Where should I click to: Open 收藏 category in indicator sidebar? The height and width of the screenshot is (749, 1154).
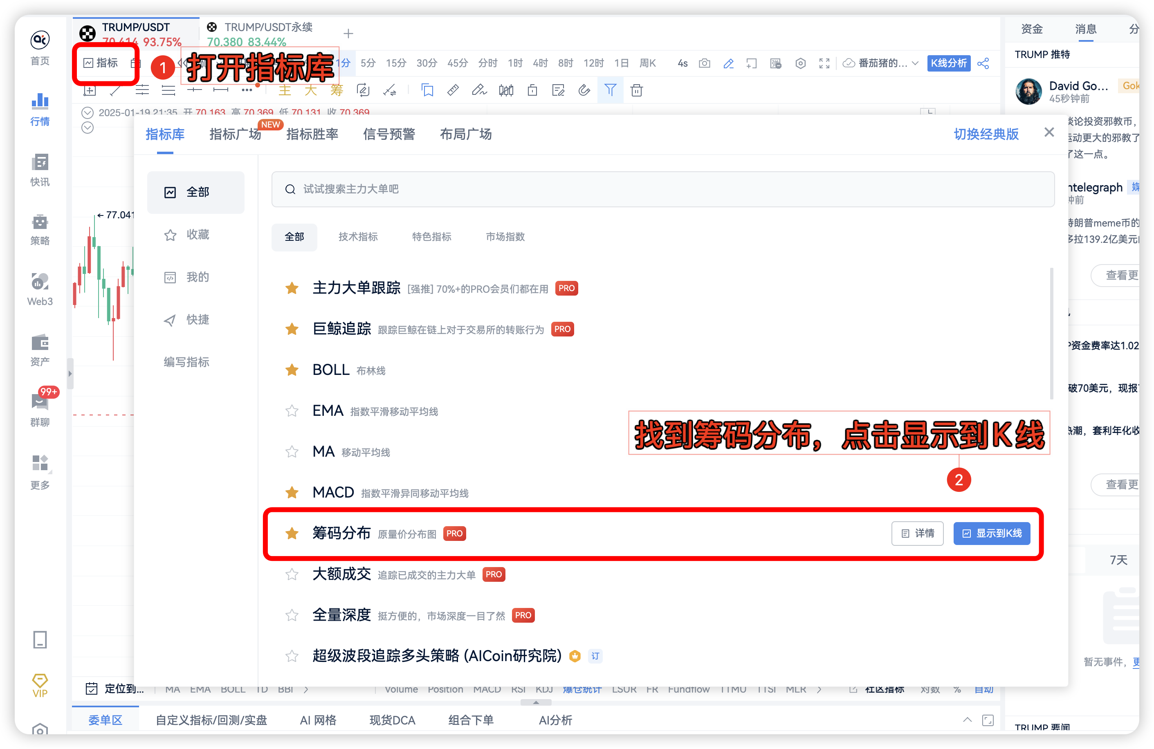coord(195,235)
